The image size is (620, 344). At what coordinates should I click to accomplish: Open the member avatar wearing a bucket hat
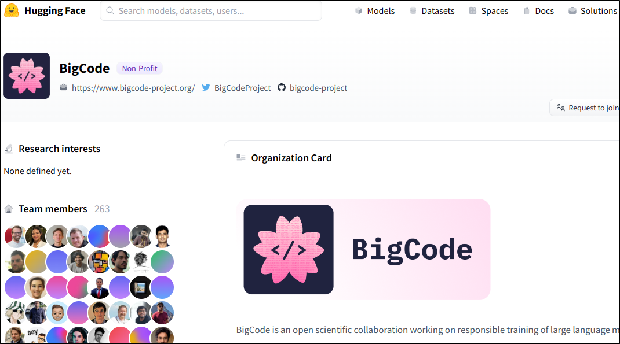click(x=16, y=312)
